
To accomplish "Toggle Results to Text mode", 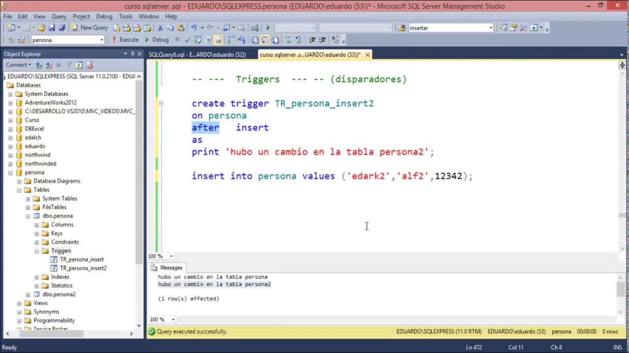I will (x=255, y=40).
